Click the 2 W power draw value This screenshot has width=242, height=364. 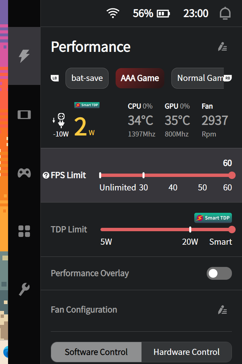point(84,127)
